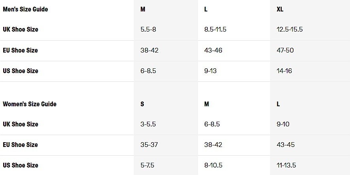Select the men's US 9-13 value
The width and height of the screenshot is (350, 175).
(x=211, y=71)
